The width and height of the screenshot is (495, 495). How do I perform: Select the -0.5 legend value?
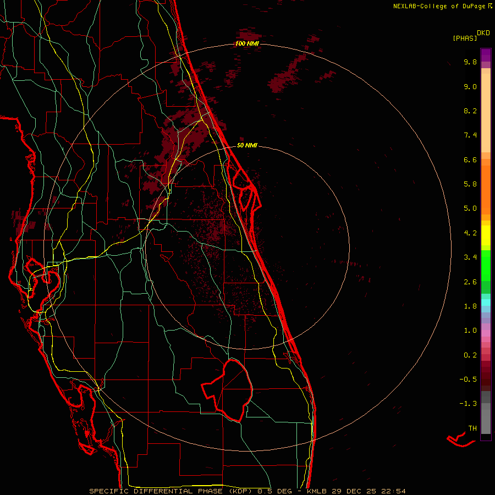coord(468,380)
